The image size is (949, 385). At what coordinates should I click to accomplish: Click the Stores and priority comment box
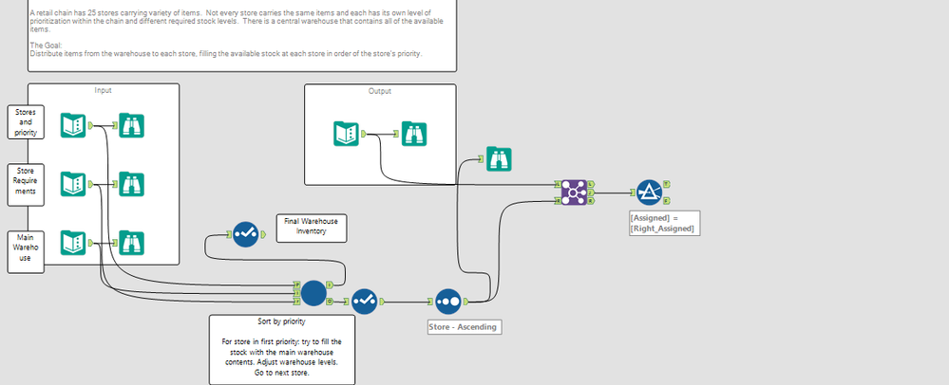[x=26, y=122]
